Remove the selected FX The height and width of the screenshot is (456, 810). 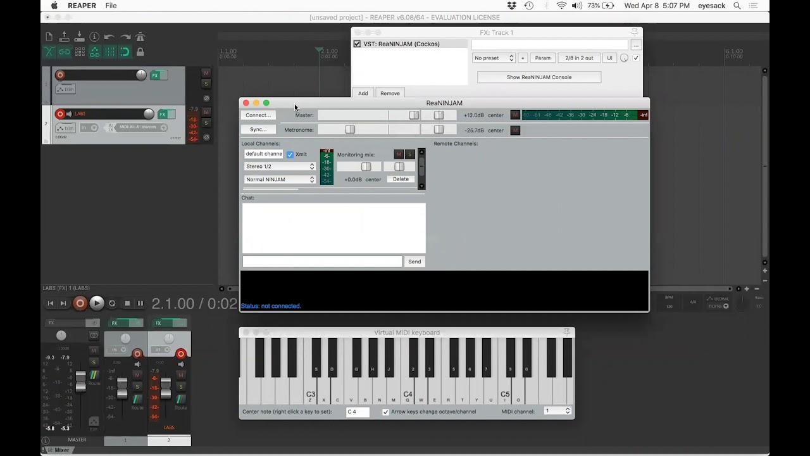point(390,93)
